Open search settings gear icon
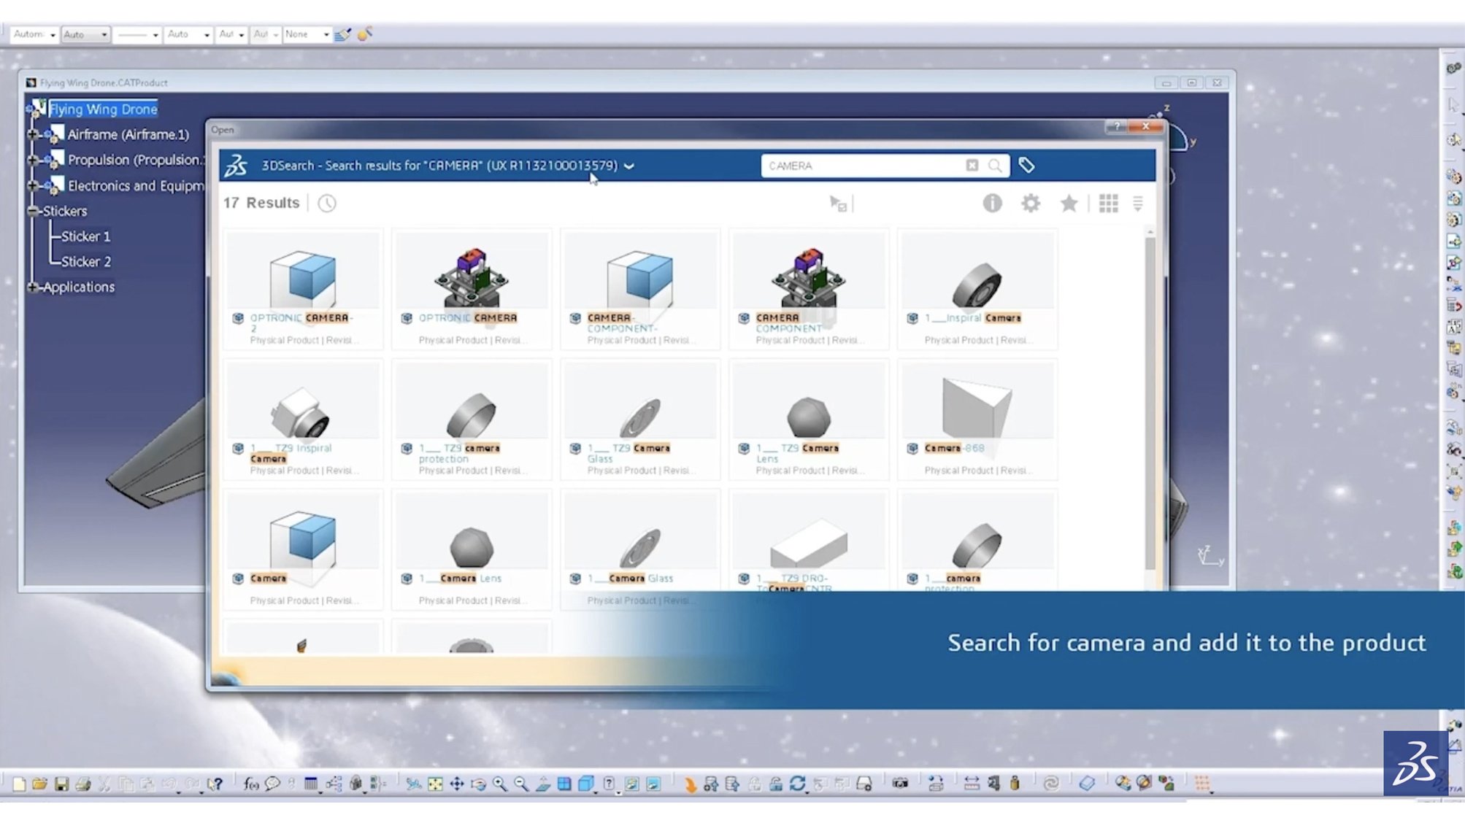 click(1030, 204)
